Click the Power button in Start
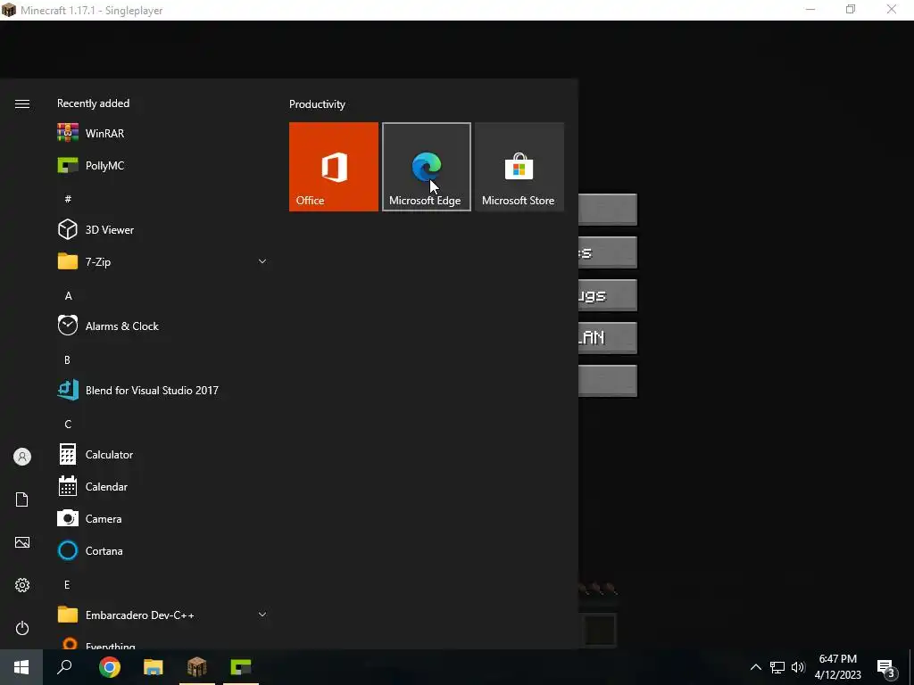The width and height of the screenshot is (914, 685). [x=22, y=628]
